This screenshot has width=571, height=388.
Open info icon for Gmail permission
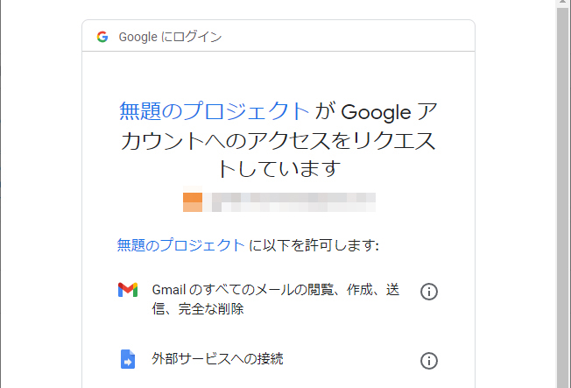(429, 292)
